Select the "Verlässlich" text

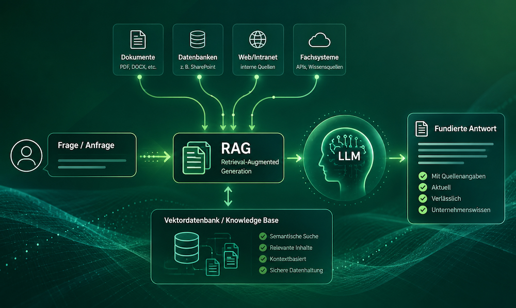(x=446, y=199)
